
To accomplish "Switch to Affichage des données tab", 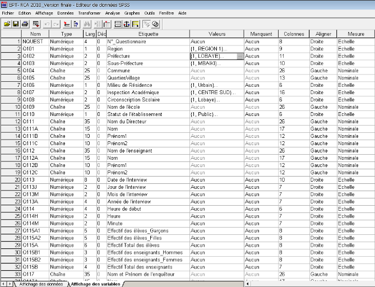I will [39, 284].
